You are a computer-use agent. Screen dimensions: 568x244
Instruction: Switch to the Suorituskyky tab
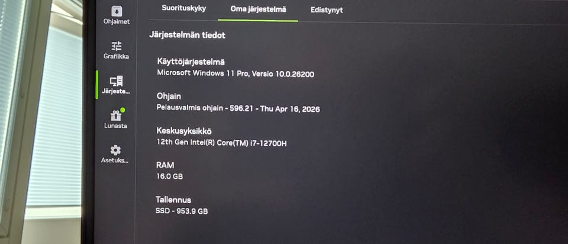point(183,8)
